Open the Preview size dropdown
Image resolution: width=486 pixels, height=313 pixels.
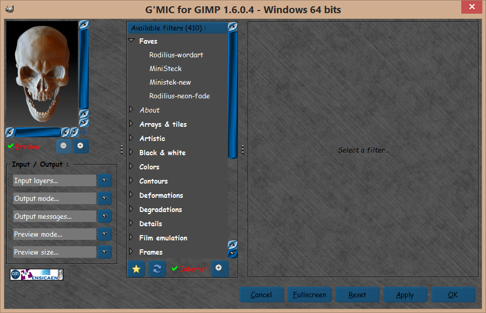pos(105,253)
